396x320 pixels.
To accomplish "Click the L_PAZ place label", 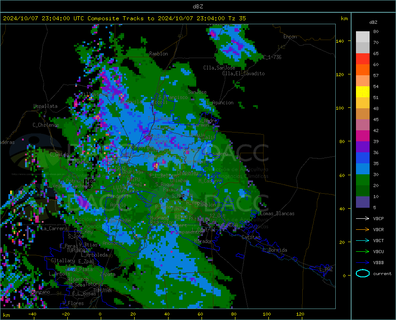I will tap(326, 269).
